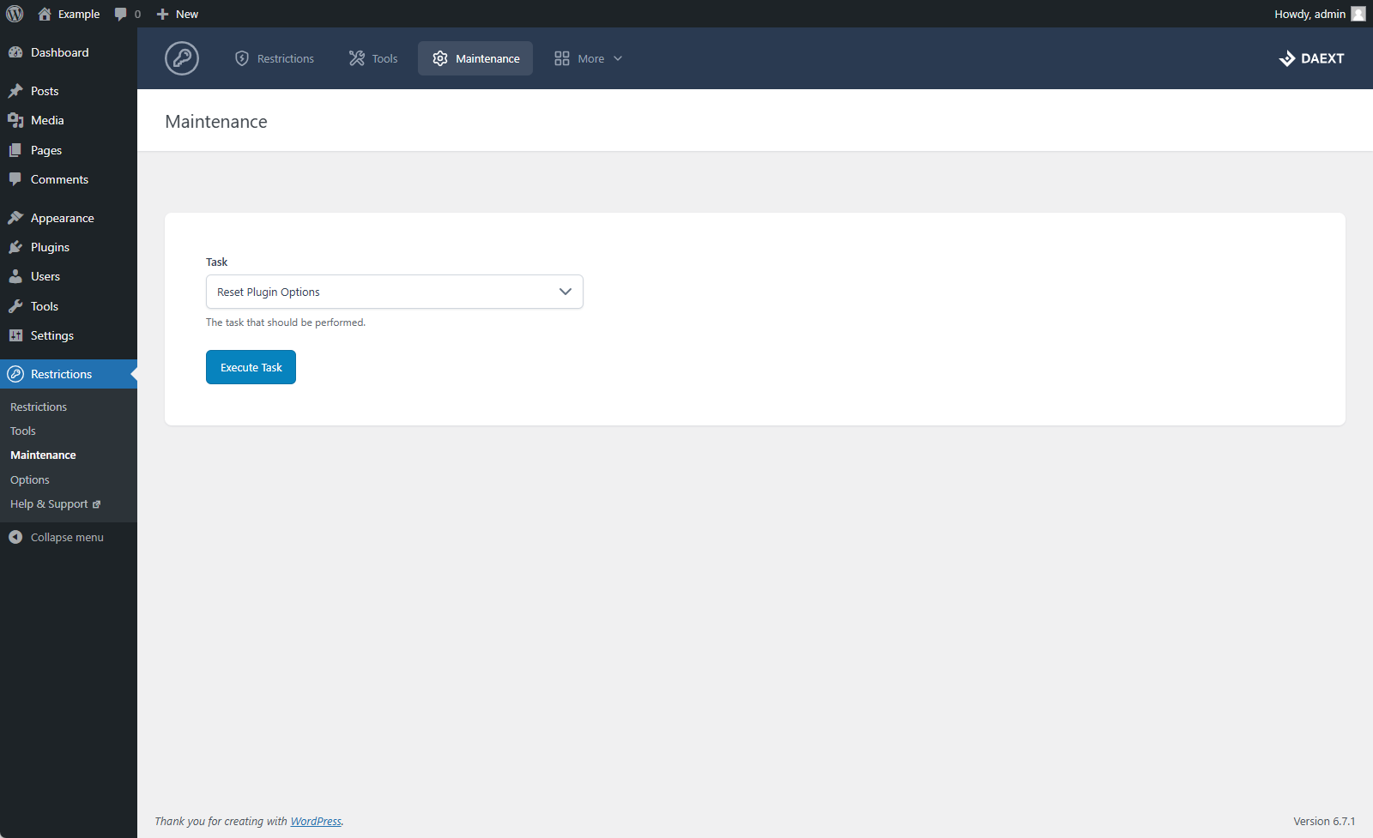This screenshot has width=1373, height=838.
Task: Go to Media in sidebar
Action: [69, 120]
